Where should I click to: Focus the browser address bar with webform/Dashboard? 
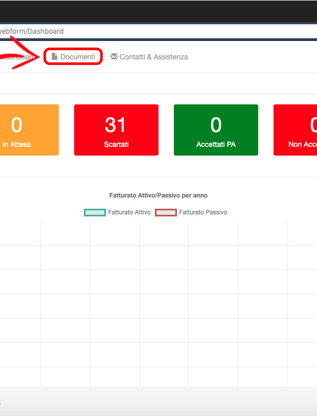tap(153, 31)
